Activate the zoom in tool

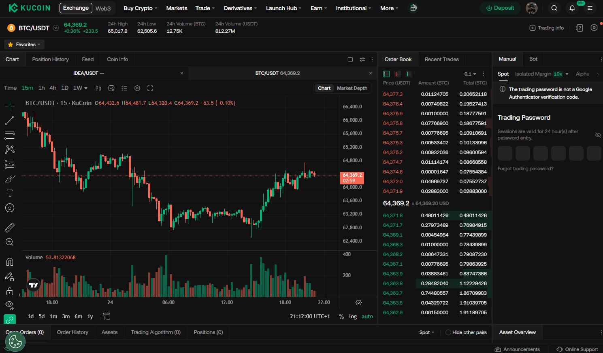[10, 242]
